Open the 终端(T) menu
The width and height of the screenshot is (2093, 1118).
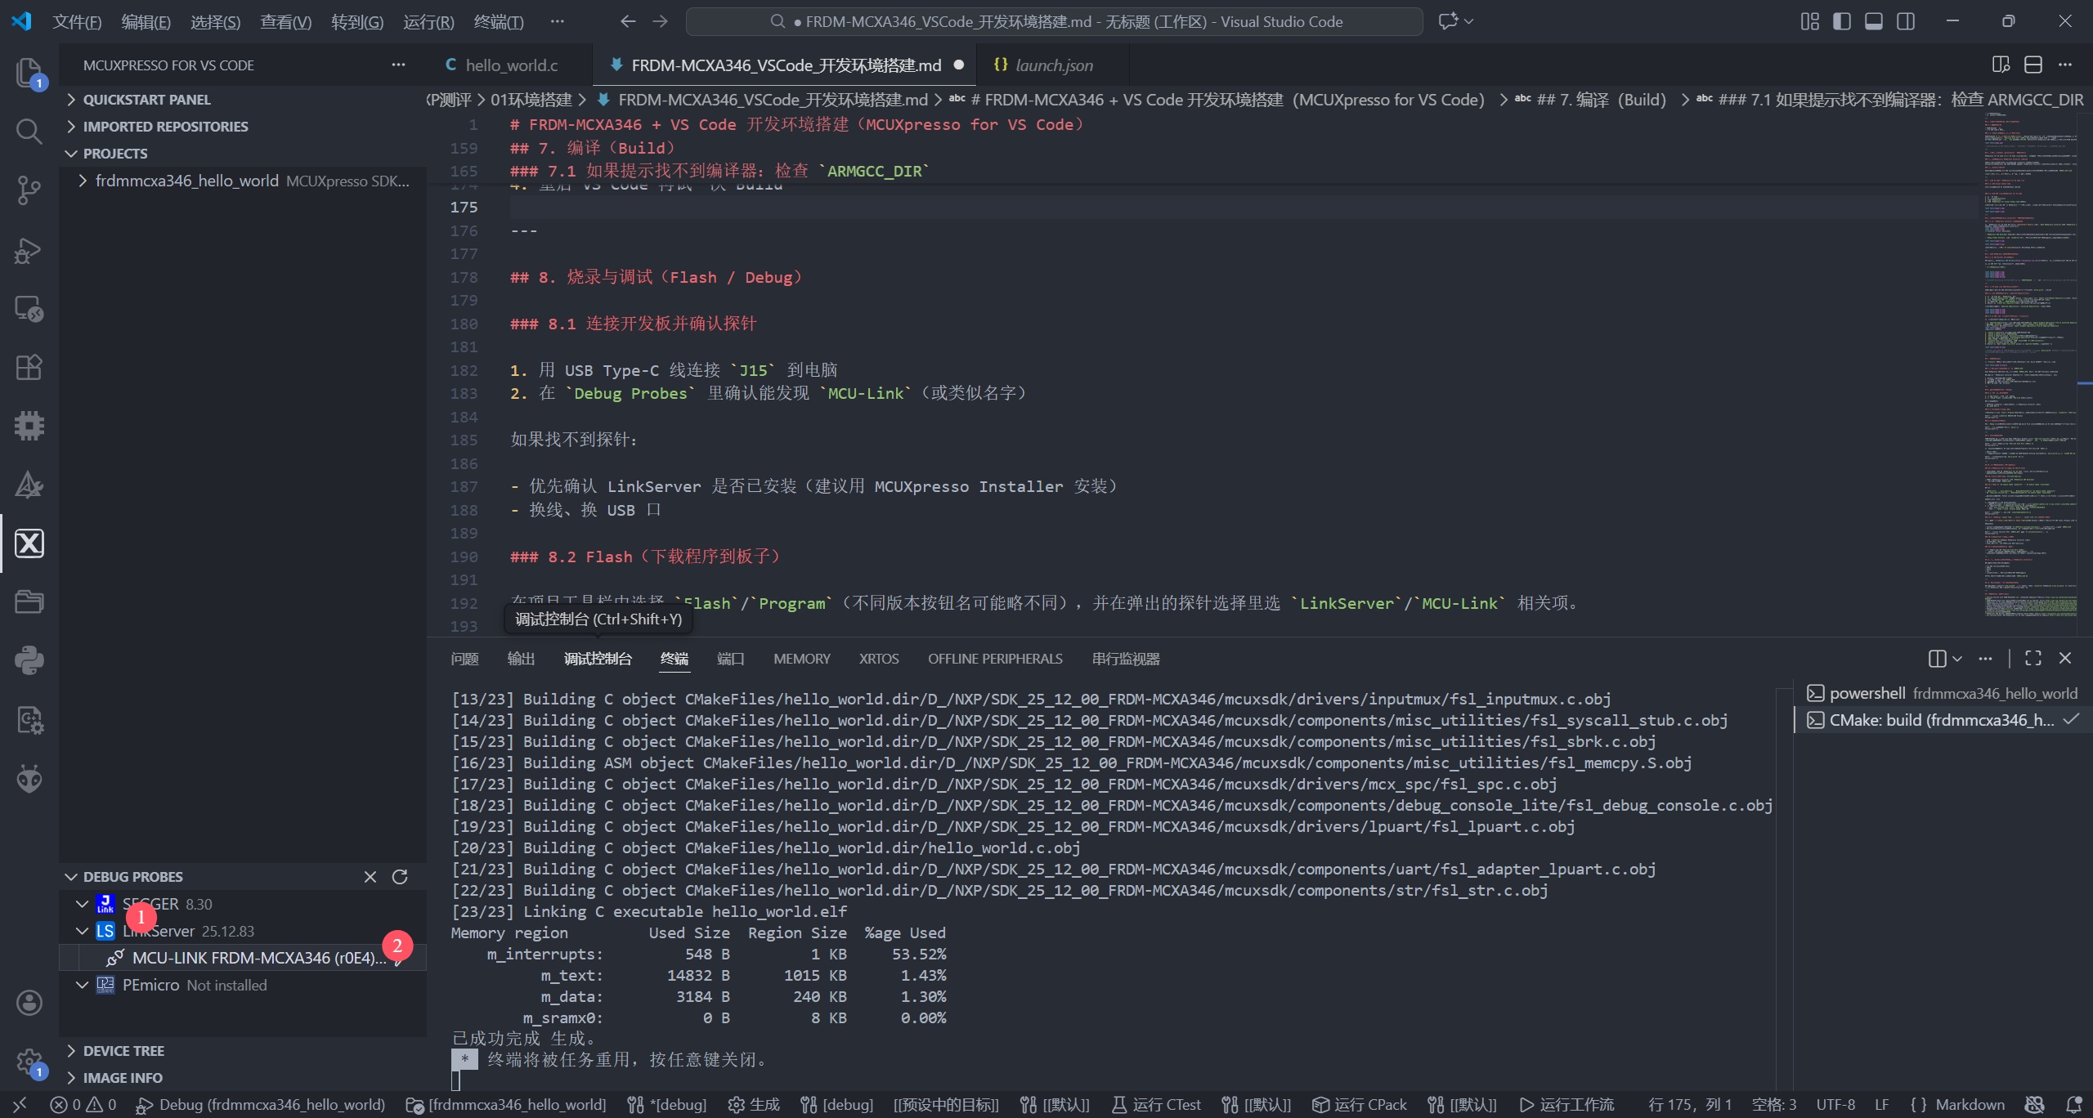click(x=499, y=22)
